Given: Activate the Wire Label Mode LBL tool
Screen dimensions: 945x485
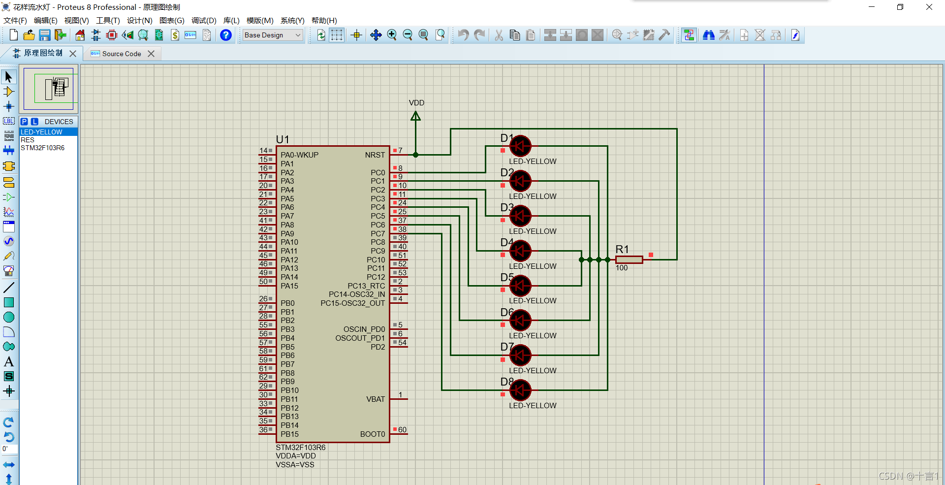Looking at the screenshot, I should [x=9, y=121].
